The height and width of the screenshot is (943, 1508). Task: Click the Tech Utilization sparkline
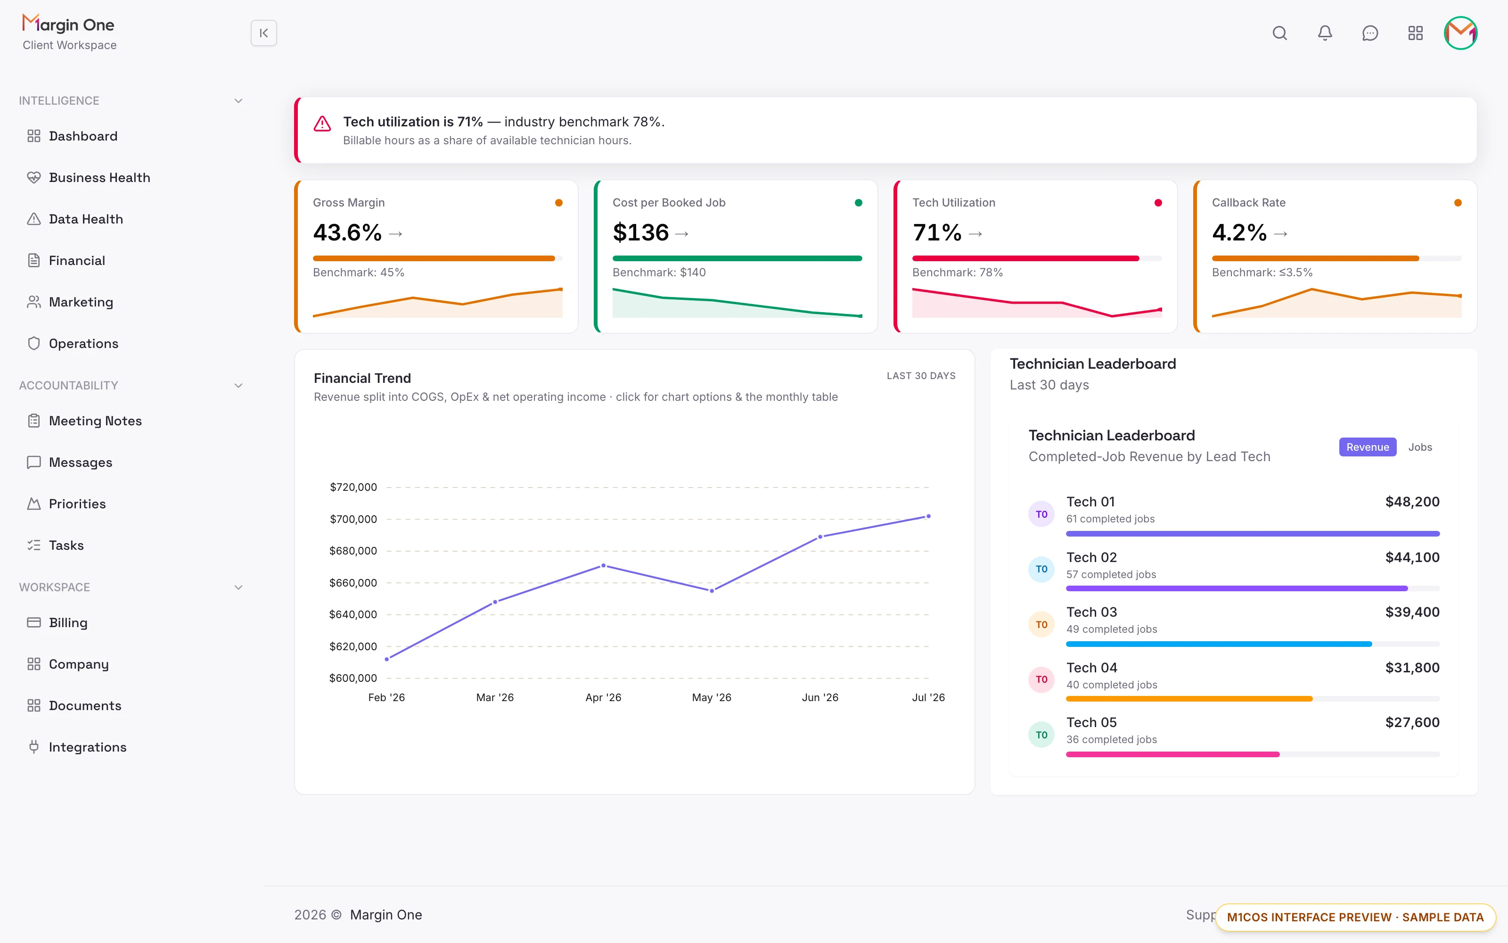(x=1037, y=303)
